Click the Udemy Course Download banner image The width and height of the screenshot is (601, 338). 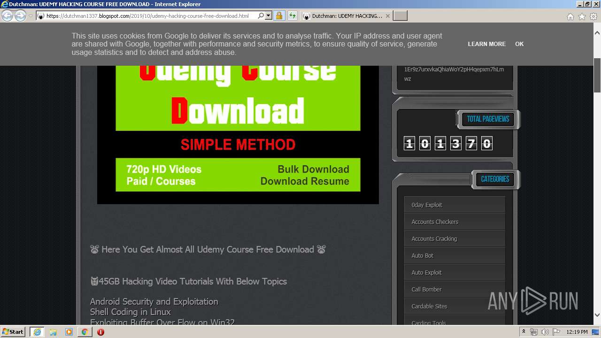point(238,134)
